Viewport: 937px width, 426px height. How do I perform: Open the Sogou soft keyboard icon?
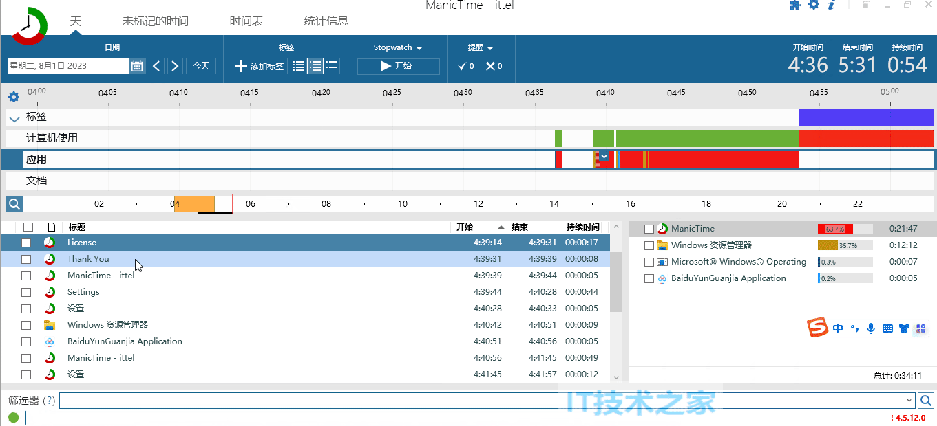point(887,328)
